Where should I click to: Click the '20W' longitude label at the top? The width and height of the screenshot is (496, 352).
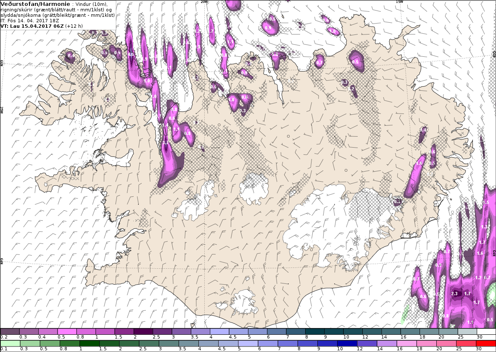204,2
